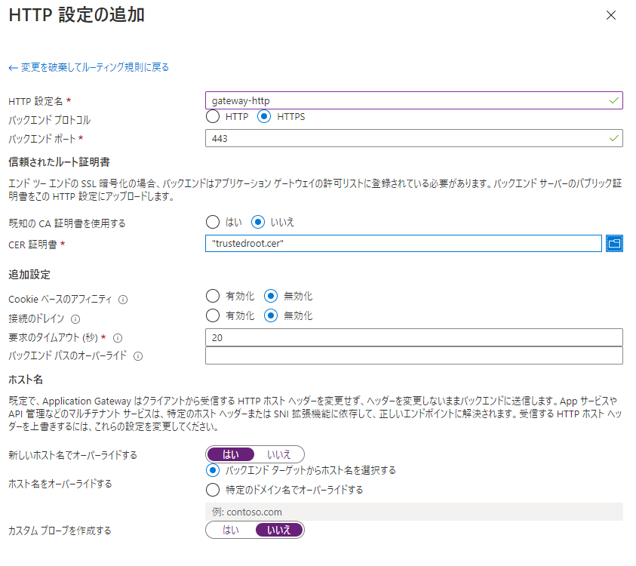This screenshot has height=566, width=636.
Task: Set カスタム プローブを作成する to いいえ
Action: click(278, 530)
